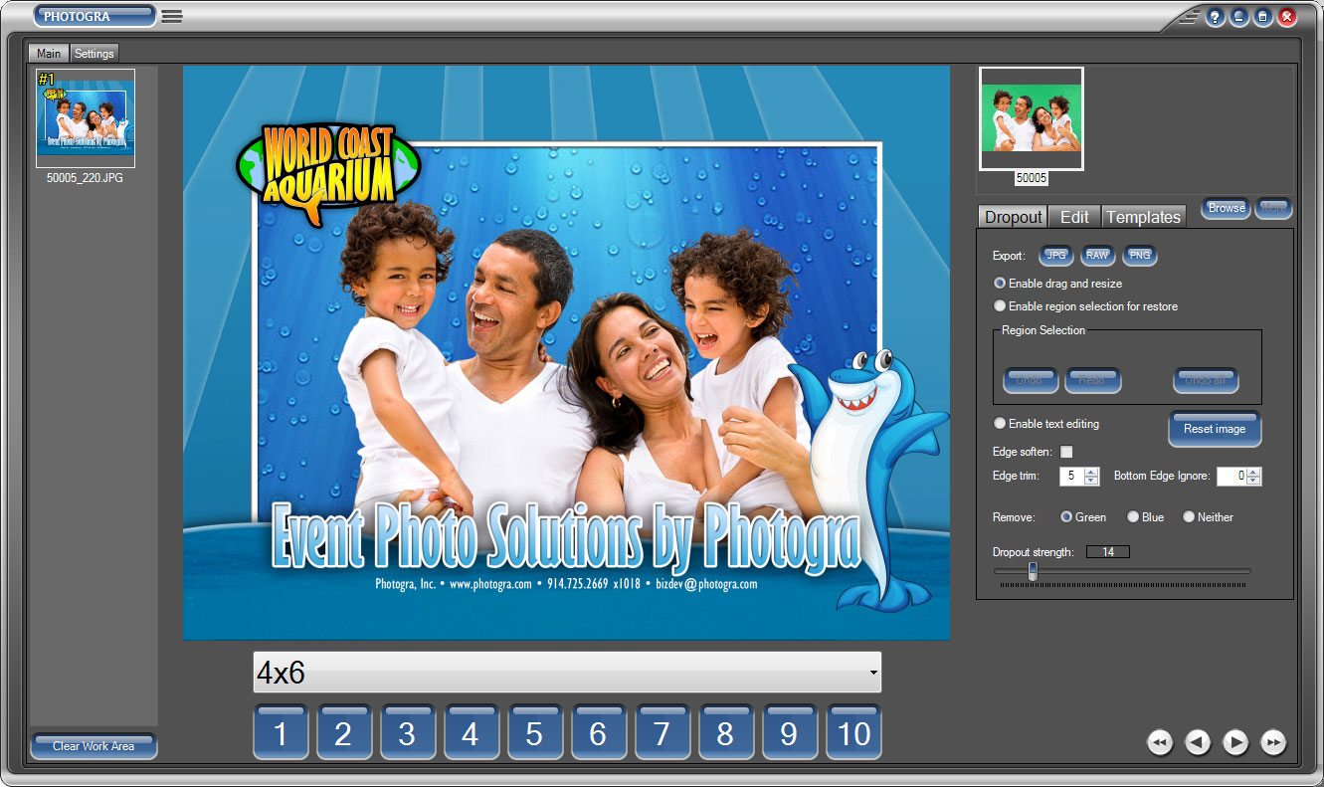The image size is (1324, 787).
Task: Export as PNG
Action: (1140, 256)
